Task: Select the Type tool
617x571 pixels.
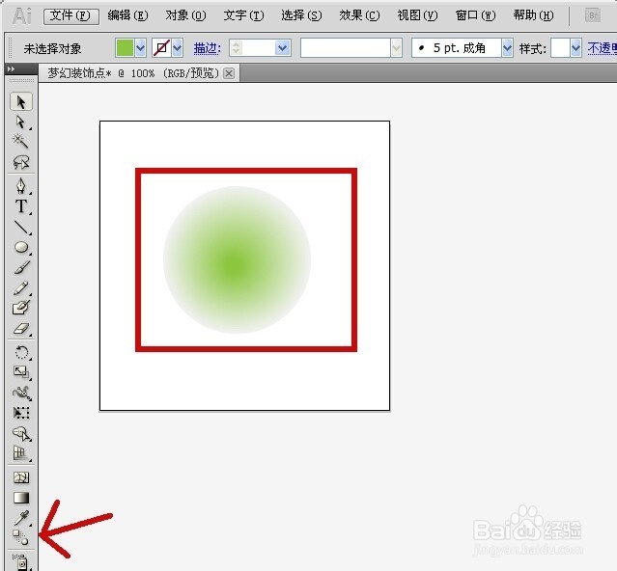Action: pos(21,206)
